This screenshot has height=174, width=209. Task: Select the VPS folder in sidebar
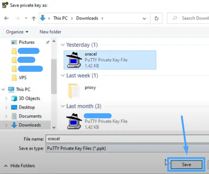23,78
